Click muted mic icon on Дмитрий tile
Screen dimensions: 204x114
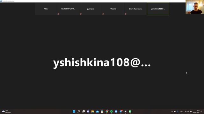pos(81,14)
